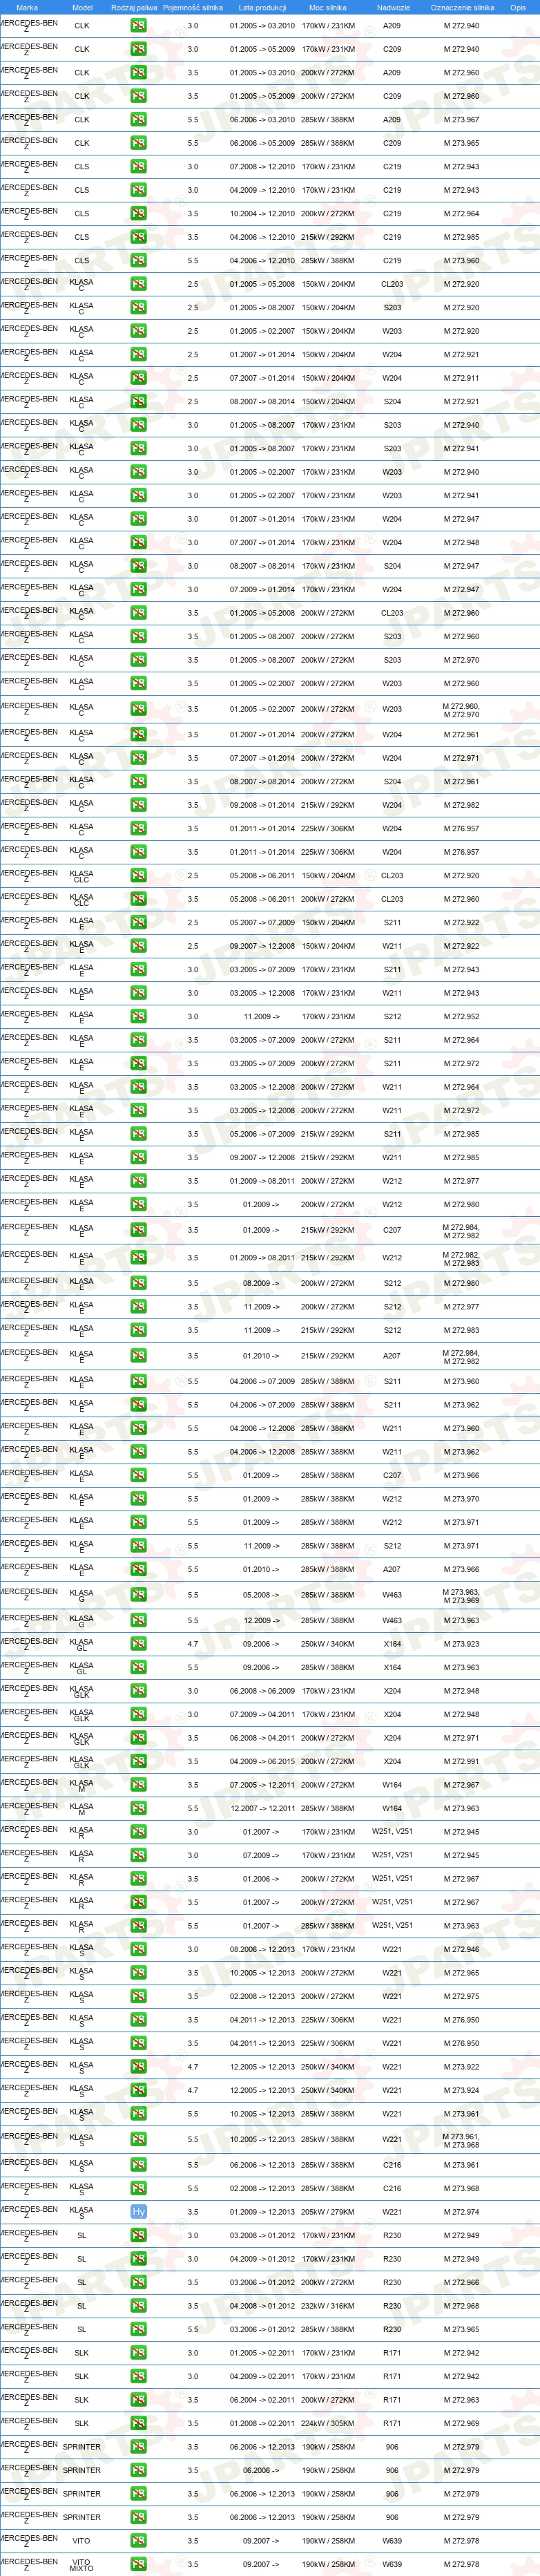Click engine code M 273.924
This screenshot has height=2576, width=540.
[x=461, y=2090]
